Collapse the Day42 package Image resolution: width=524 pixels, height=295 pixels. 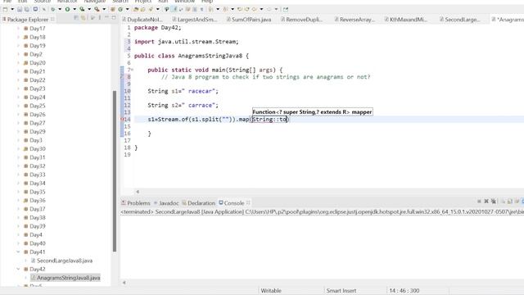pyautogui.click(x=18, y=269)
